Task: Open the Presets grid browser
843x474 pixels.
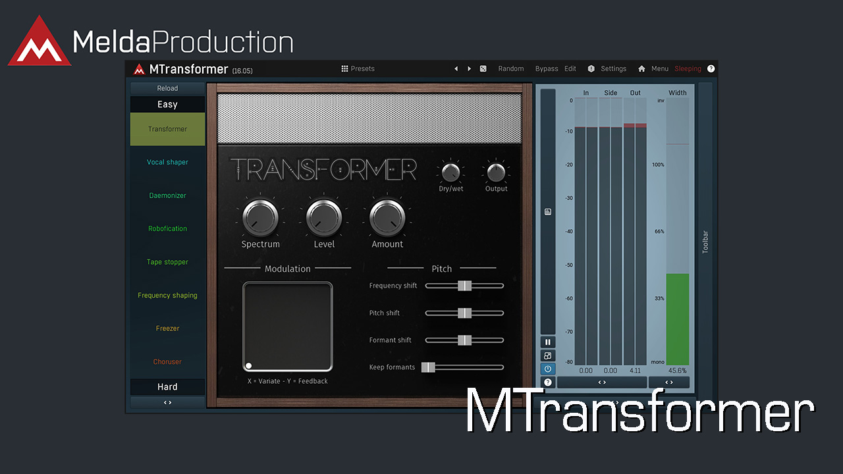Action: 358,68
